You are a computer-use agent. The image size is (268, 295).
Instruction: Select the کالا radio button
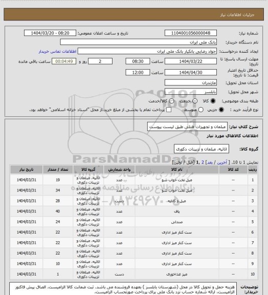213,101
